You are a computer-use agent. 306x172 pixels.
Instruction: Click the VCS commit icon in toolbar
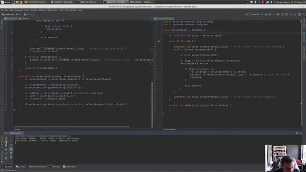pyautogui.click(x=286, y=14)
